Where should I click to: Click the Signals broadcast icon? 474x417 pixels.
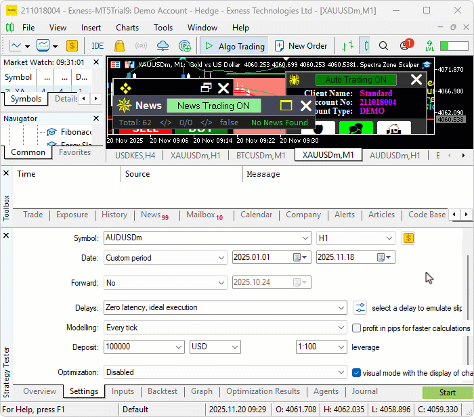point(141,46)
